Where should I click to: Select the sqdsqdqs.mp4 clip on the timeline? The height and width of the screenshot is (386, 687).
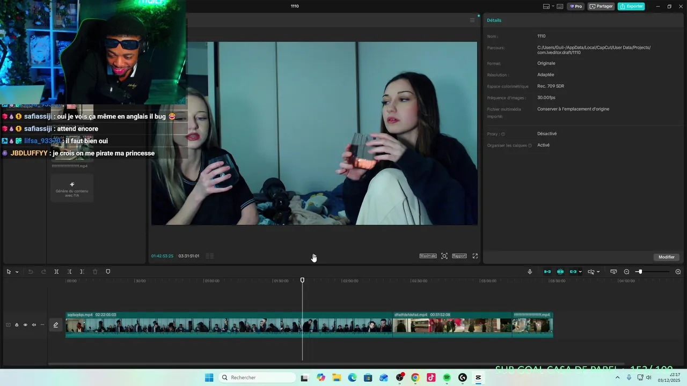click(229, 325)
